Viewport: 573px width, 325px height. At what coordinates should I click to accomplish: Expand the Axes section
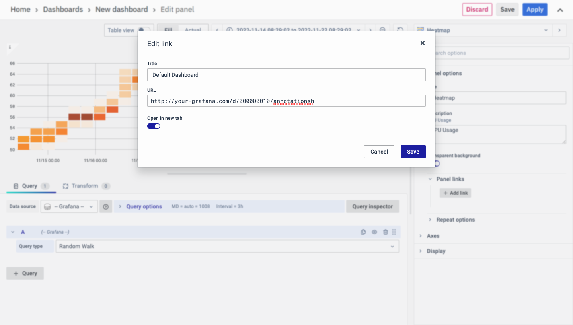point(433,236)
